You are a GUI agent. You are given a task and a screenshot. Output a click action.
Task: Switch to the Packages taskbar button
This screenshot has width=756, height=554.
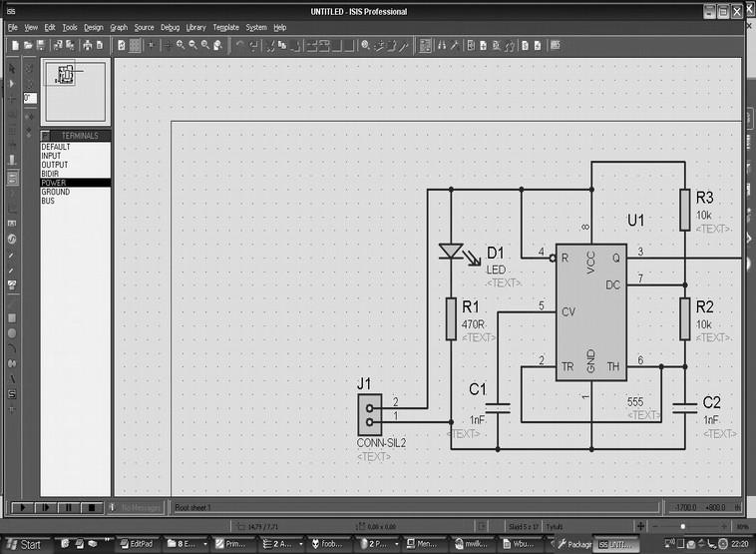[x=573, y=544]
